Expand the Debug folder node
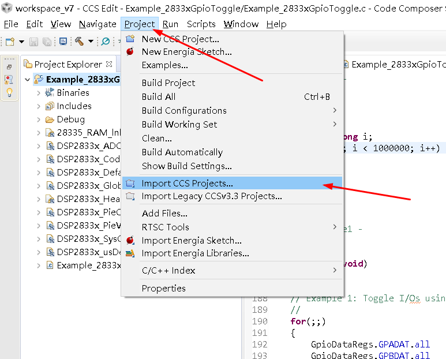The height and width of the screenshot is (359, 446). [x=39, y=119]
